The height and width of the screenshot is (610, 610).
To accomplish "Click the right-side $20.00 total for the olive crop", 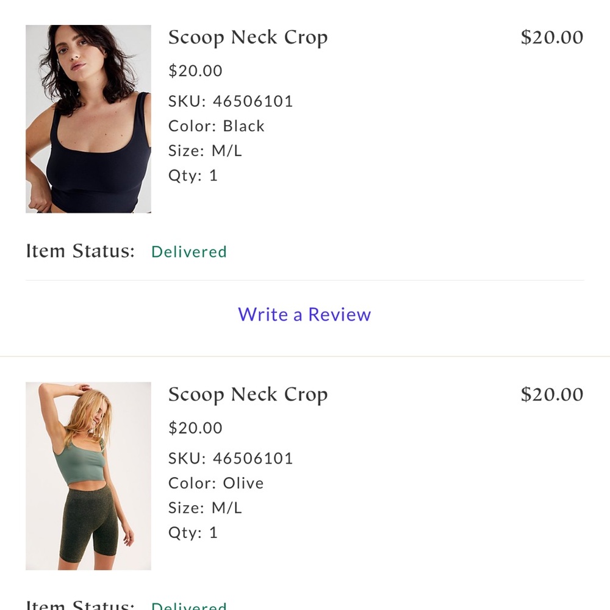I will click(x=551, y=395).
